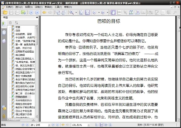Click bookmark list scroll up arrow
This screenshot has height=128, width=181.
click(x=36, y=27)
